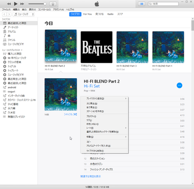Open クラシック音楽 smart playlist icon
The height and width of the screenshot is (189, 194).
pos(5,62)
